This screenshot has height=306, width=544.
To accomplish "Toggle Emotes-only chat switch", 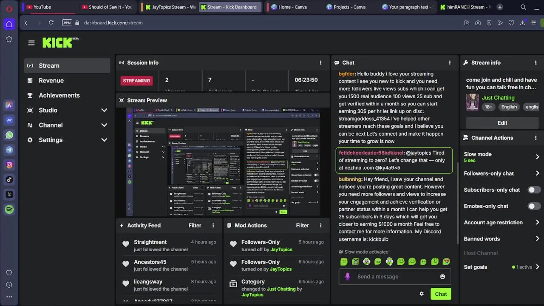I will pos(534,206).
